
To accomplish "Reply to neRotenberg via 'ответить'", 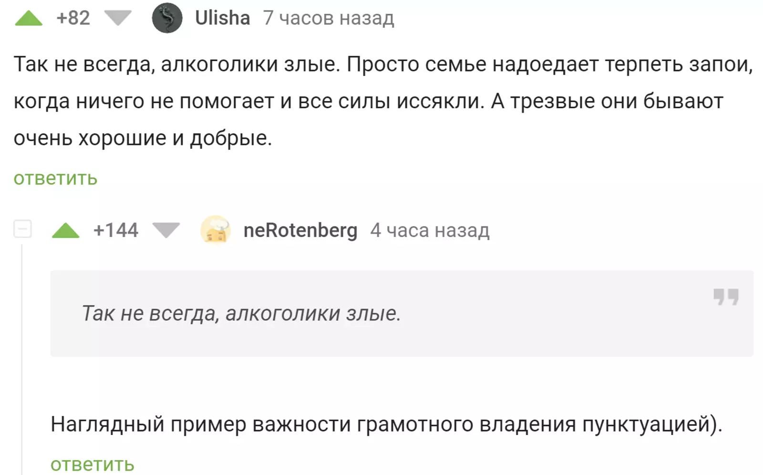I will [93, 465].
